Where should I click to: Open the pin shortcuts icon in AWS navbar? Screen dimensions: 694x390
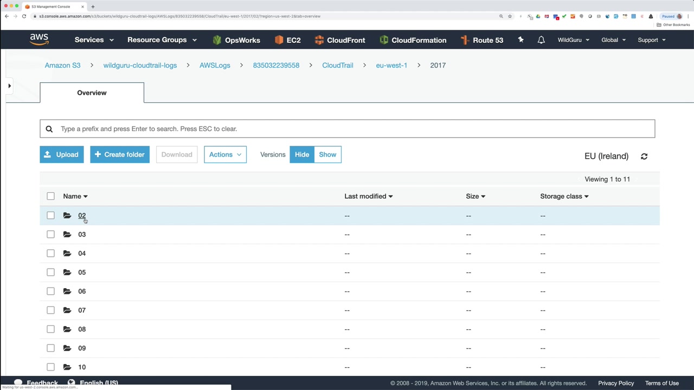520,40
